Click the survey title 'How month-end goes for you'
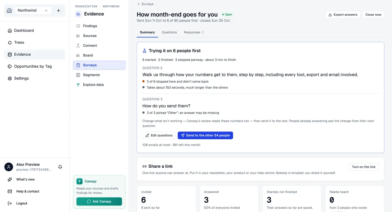The height and width of the screenshot is (212, 392). pos(177,14)
